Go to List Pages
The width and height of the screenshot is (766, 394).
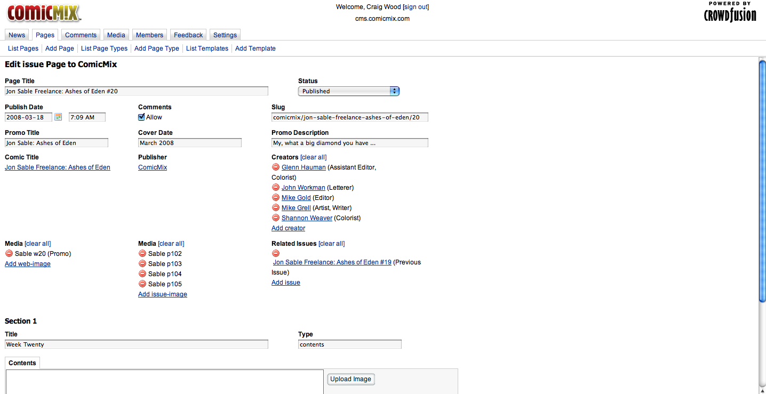[x=23, y=49]
